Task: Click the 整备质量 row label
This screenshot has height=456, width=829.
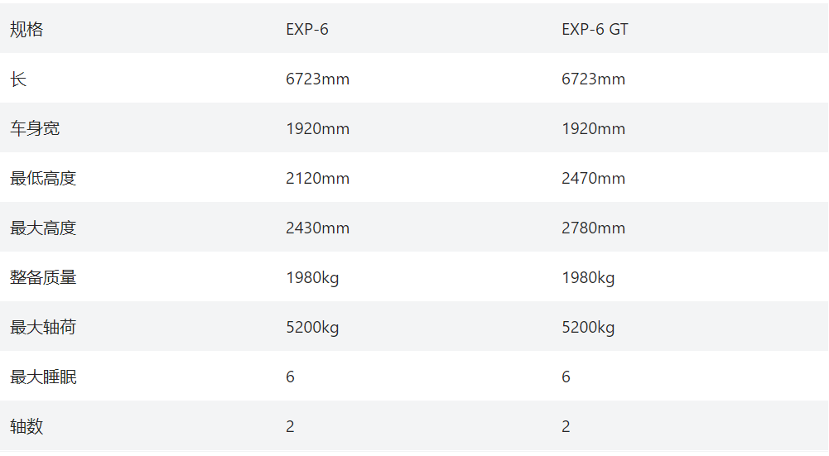Action: coord(43,278)
